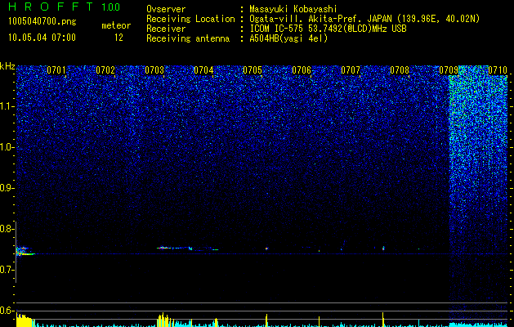Click the 0707 time marker
Screen dimensions: 514x327
click(350, 70)
